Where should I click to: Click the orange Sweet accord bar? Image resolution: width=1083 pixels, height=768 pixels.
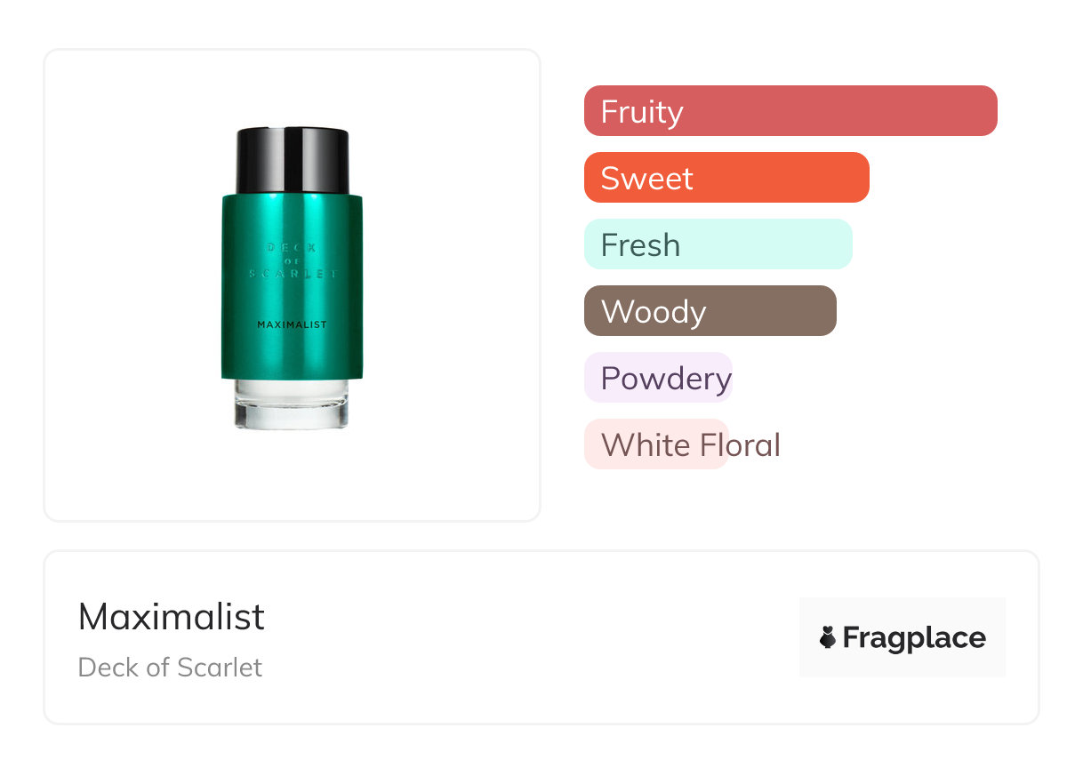pyautogui.click(x=726, y=178)
